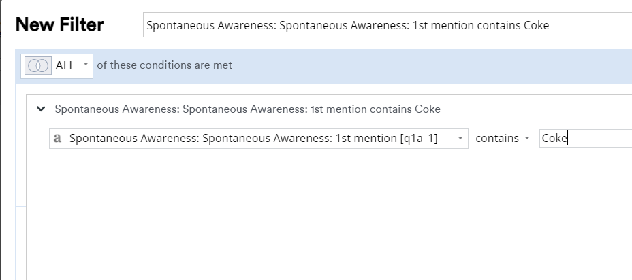This screenshot has height=280, width=632.
Task: Click the Venn diagram icon beside ALL
Action: [39, 65]
